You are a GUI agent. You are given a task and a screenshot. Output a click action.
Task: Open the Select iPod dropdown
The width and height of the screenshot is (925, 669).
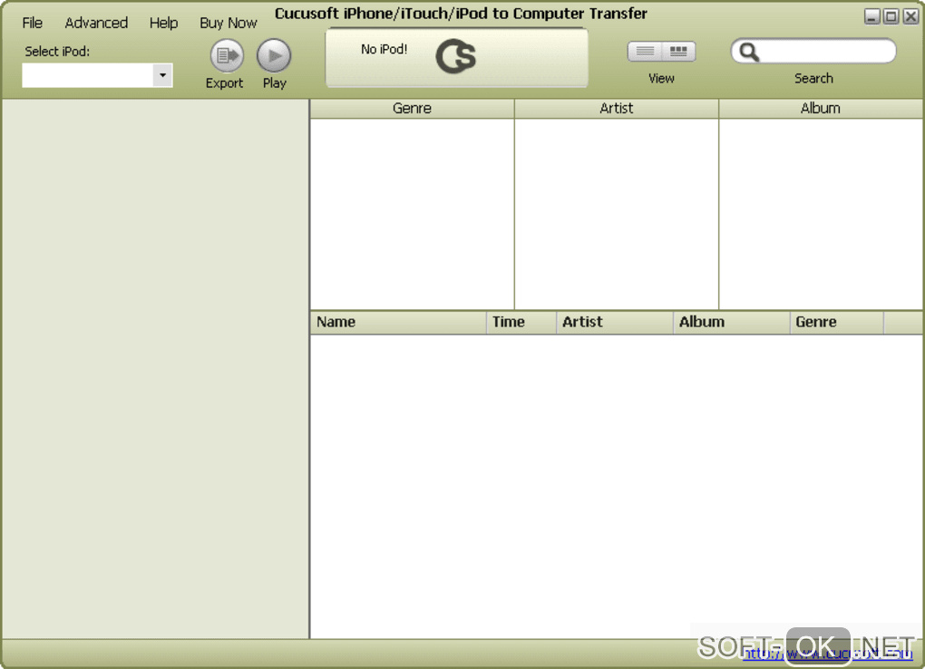[163, 75]
